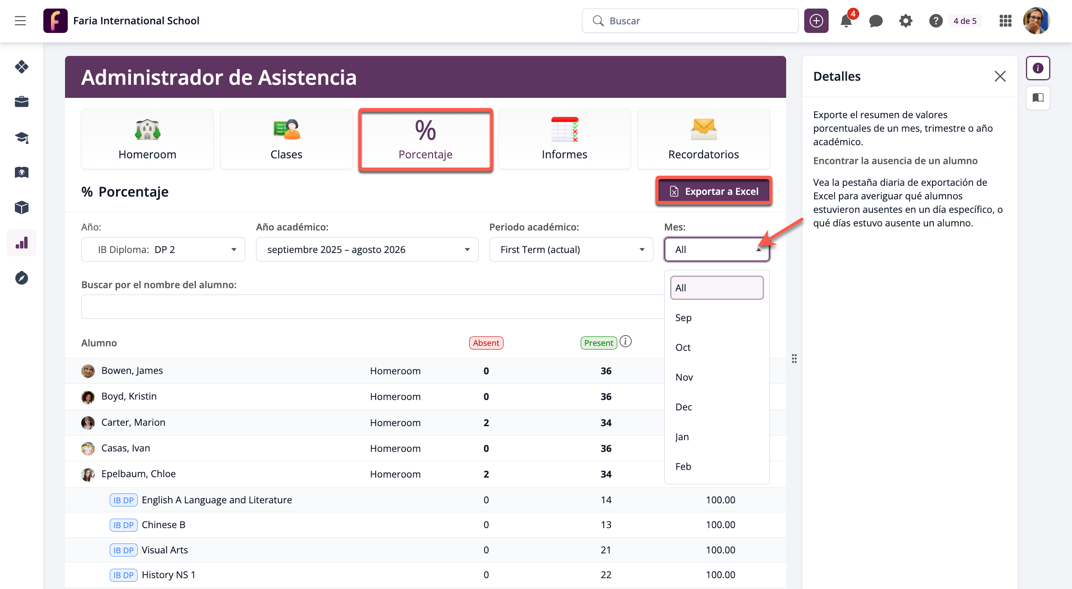Open the hamburger navigation menu
Screen dimensions: 1072x589
(20, 21)
